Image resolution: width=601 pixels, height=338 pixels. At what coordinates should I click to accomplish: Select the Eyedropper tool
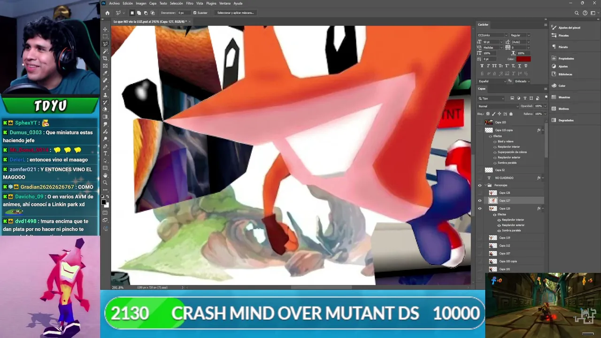105,73
